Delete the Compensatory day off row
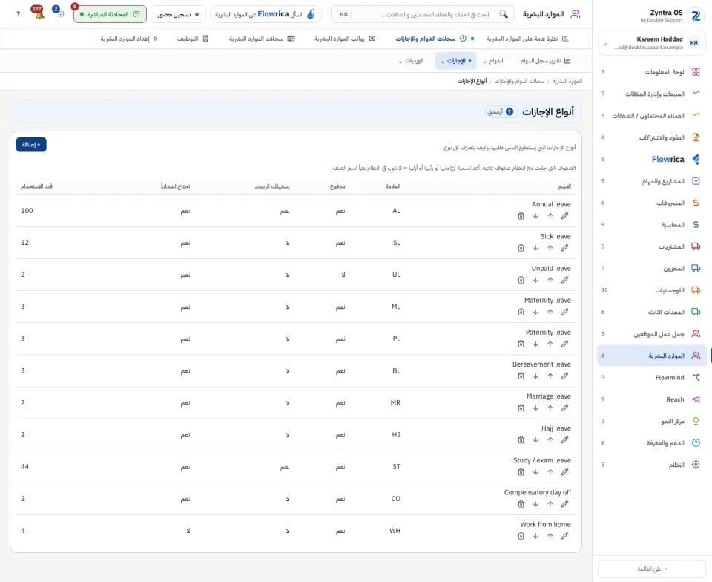The width and height of the screenshot is (712, 582). pos(521,504)
